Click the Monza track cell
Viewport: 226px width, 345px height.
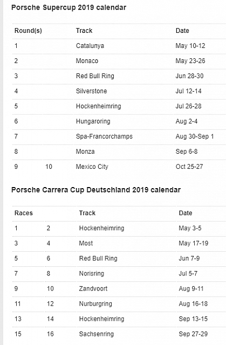click(x=85, y=151)
